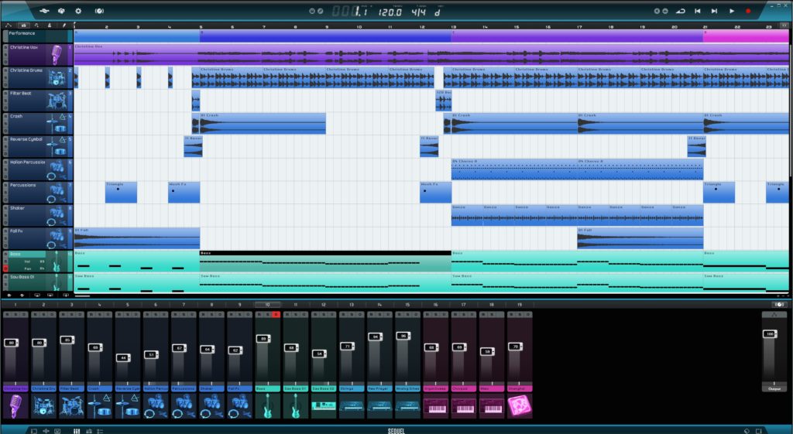Click the 01 Fall clip at song start
This screenshot has height=434, width=793.
(x=136, y=239)
